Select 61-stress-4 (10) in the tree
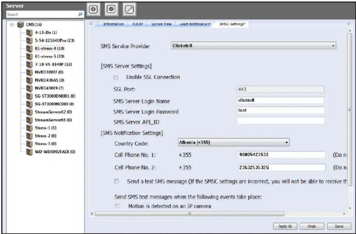356x234 pixels. coord(49,48)
